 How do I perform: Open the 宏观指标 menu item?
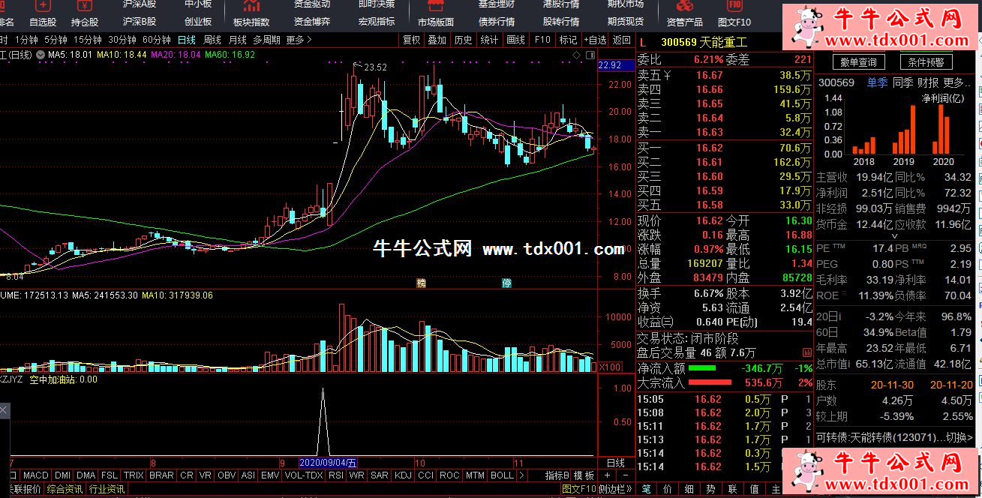377,22
